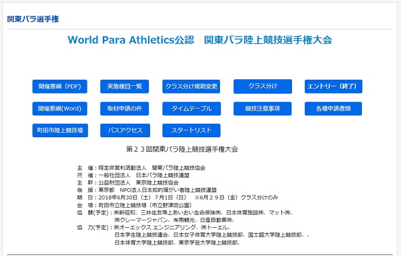This screenshot has width=401, height=256.
Task: View the タイムテーブル schedule
Action: [x=191, y=108]
